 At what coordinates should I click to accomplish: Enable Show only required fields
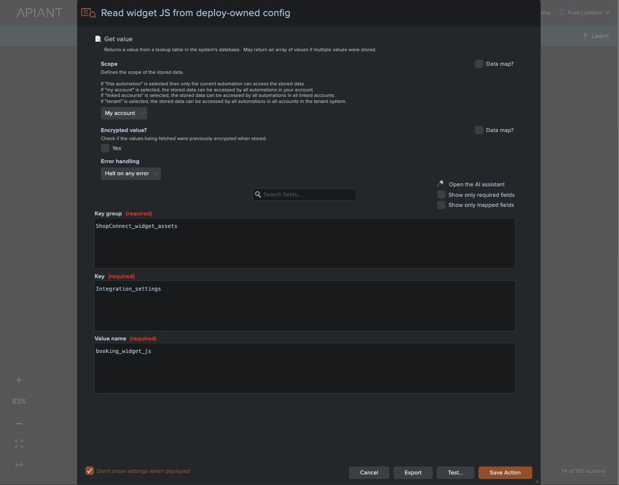coord(441,194)
